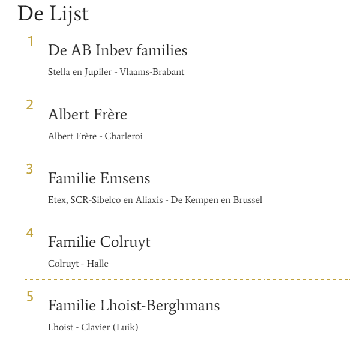Open the Familie Lhoist-Berghmans heading link

coord(134,306)
